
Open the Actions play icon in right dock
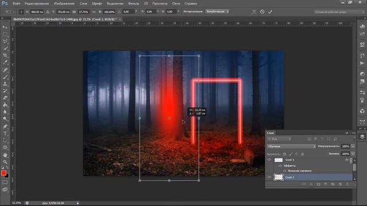362,63
